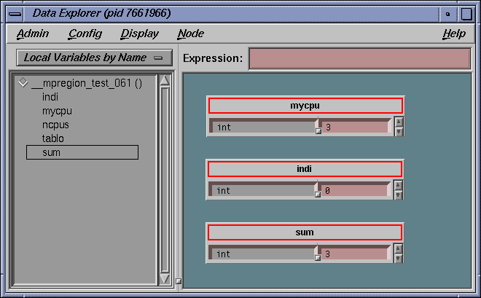
Task: Click the variable list vertical scrollbar track
Action: click(165, 180)
